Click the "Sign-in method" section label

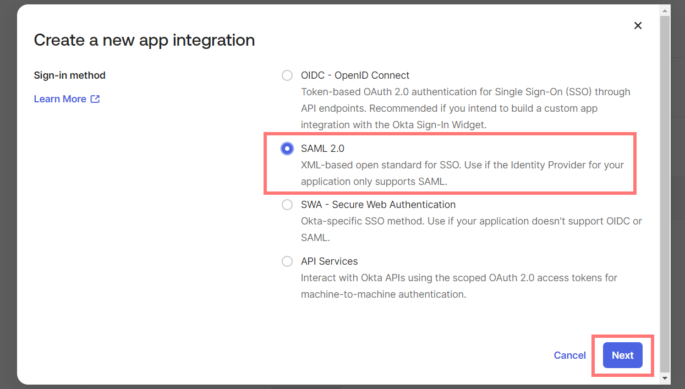tap(70, 75)
